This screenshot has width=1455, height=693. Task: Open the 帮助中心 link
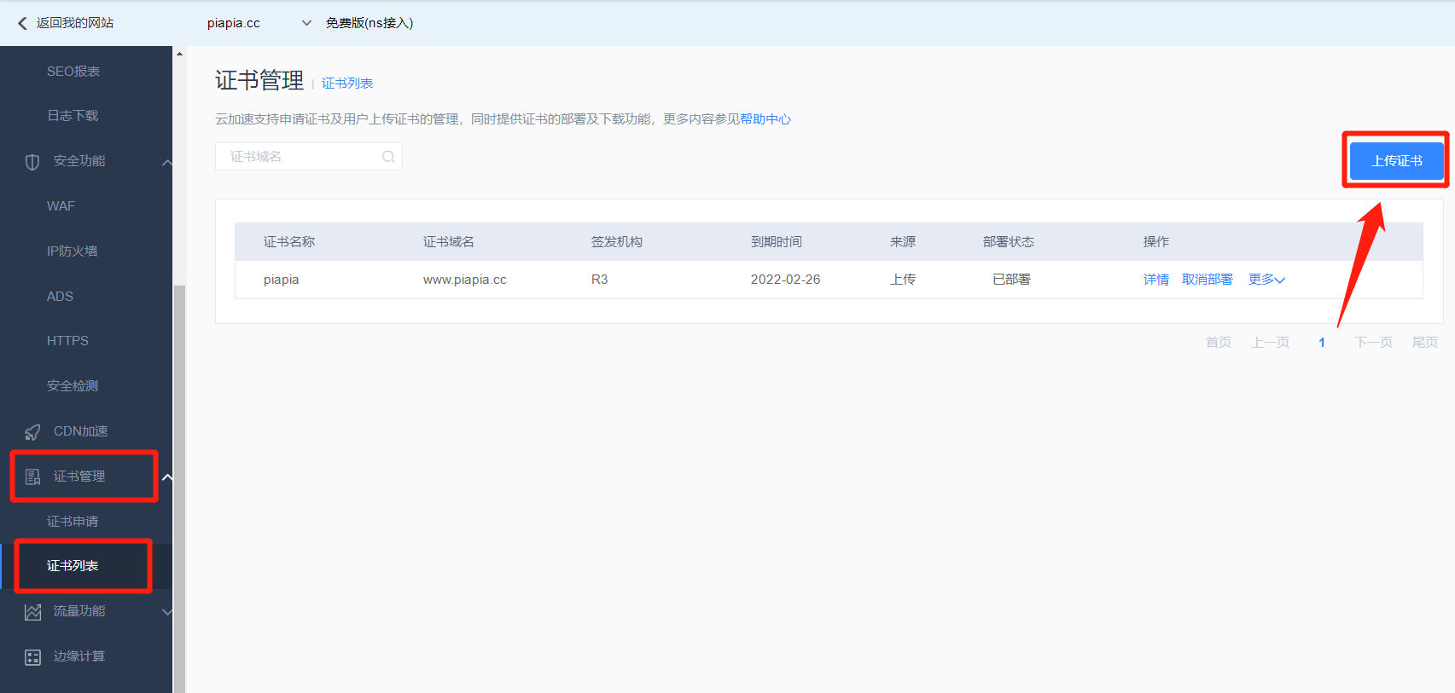click(x=765, y=119)
